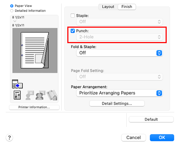Click the printer output tray icon
180x147 pixels.
pos(17,84)
